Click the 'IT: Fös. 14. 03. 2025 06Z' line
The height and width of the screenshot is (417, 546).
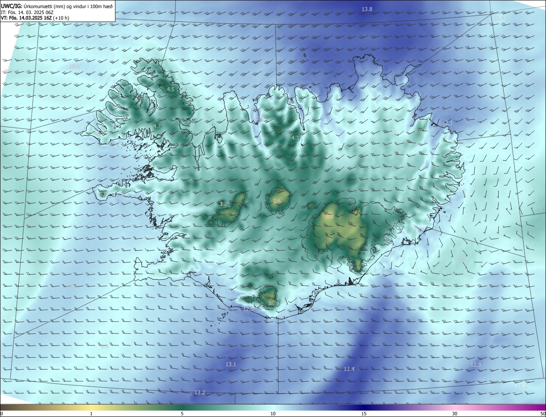(27, 12)
